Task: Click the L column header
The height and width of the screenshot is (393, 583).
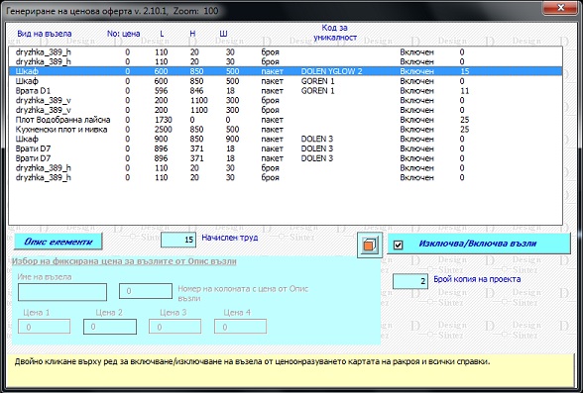Action: pyautogui.click(x=162, y=34)
